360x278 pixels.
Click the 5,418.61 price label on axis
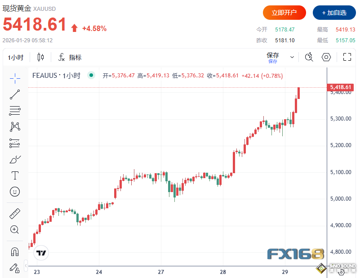tap(340, 87)
